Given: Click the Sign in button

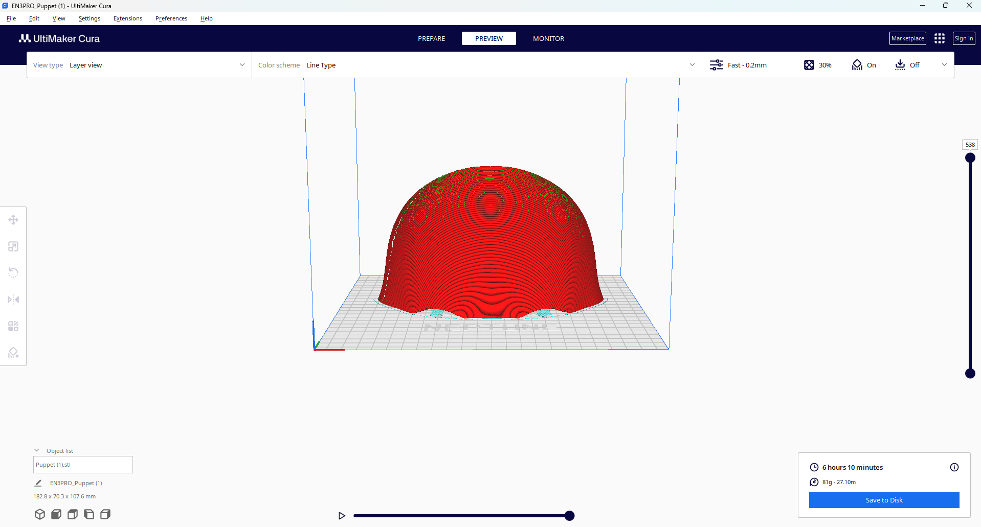Looking at the screenshot, I should tap(964, 38).
